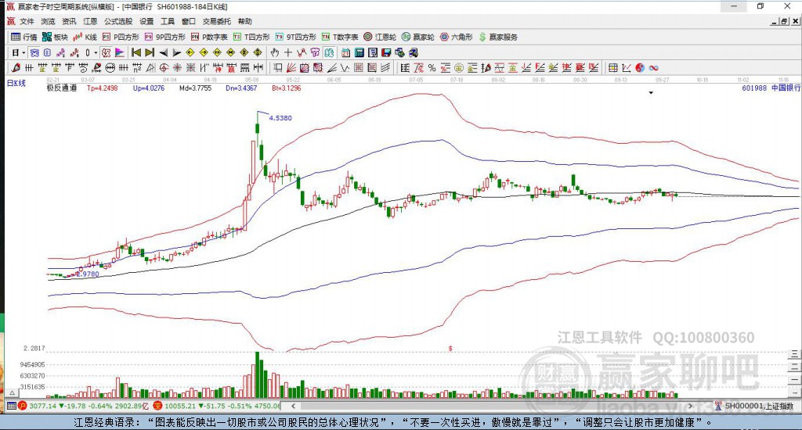Open the 9T四方形 tool
This screenshot has height=430, width=802.
click(295, 37)
